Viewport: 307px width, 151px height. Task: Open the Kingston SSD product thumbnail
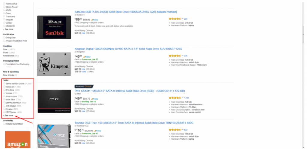point(54,64)
